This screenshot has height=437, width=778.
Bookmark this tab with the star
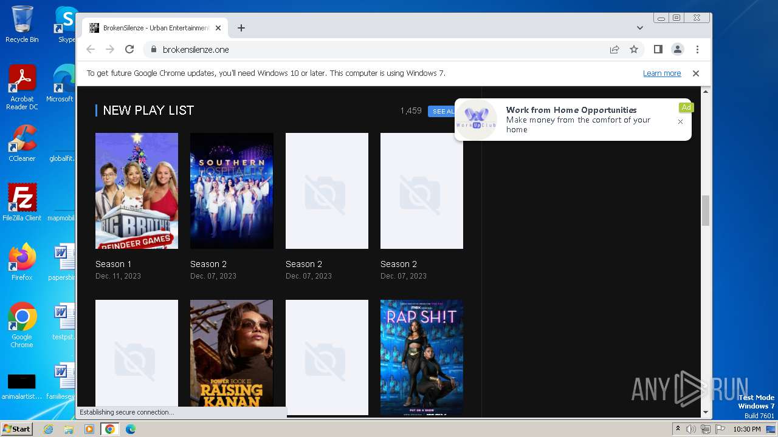(x=634, y=50)
